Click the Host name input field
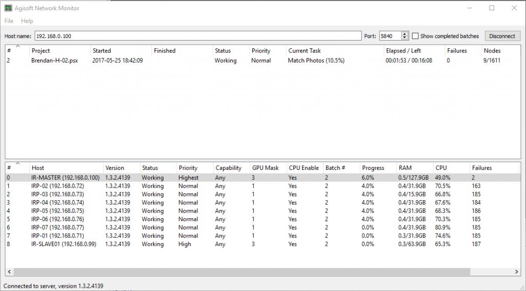Viewport: 526px width, 291px height. tap(198, 36)
